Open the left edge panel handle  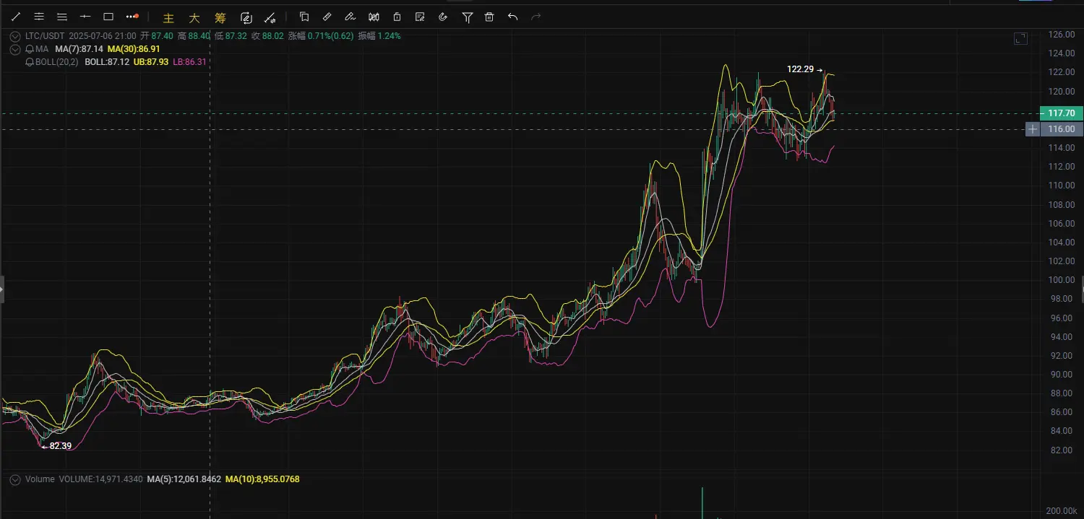point(1,289)
